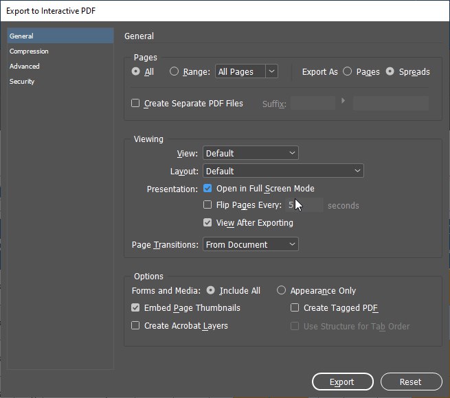Open the View dropdown
The width and height of the screenshot is (450, 398).
[251, 153]
